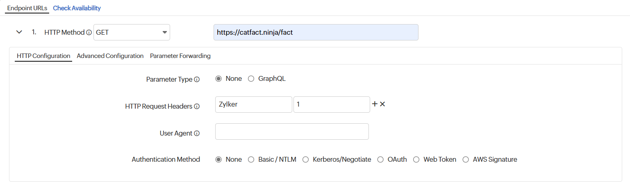Screen dimensions: 630x185
Task: Click the Check Availability link
Action: [x=77, y=8]
